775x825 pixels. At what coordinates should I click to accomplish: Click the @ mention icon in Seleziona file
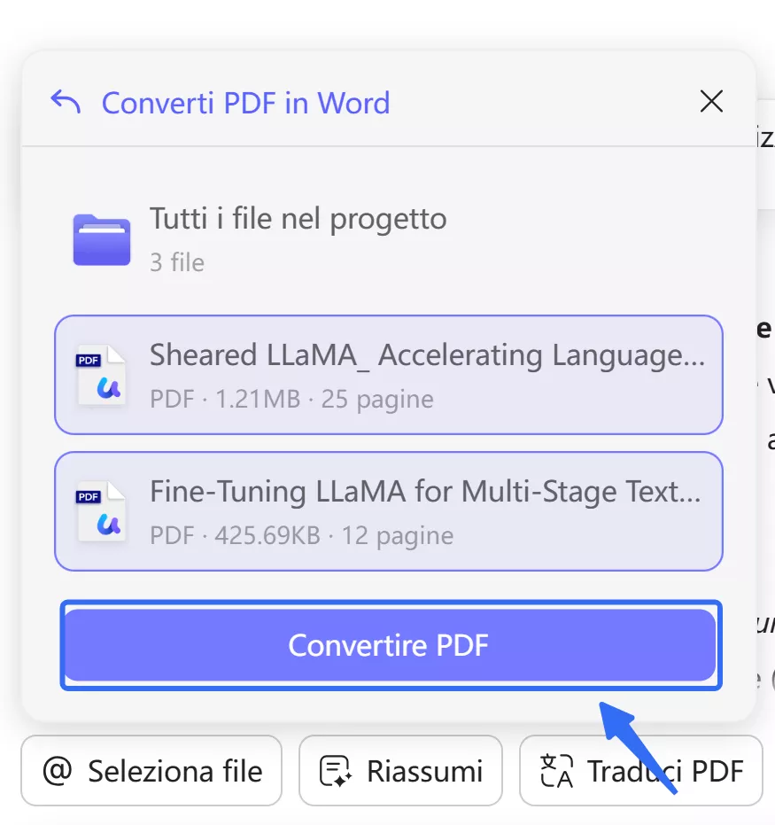[x=57, y=770]
